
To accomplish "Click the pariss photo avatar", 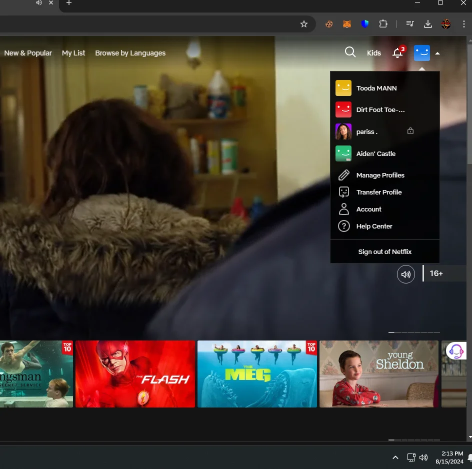I will [x=343, y=131].
